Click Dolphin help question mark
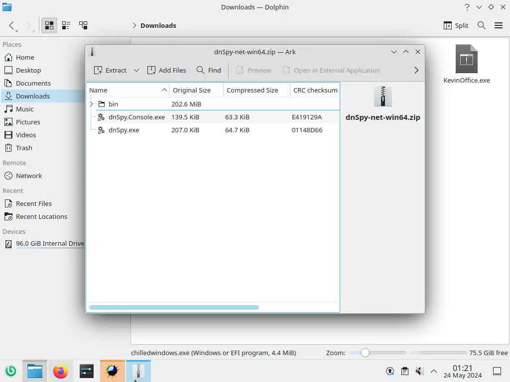The height and width of the screenshot is (382, 510). (x=467, y=7)
